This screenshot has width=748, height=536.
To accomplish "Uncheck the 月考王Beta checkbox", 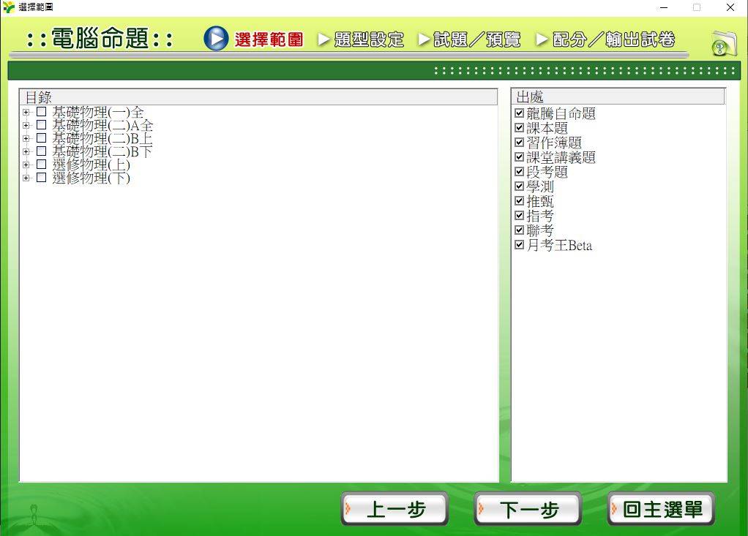I will click(520, 245).
